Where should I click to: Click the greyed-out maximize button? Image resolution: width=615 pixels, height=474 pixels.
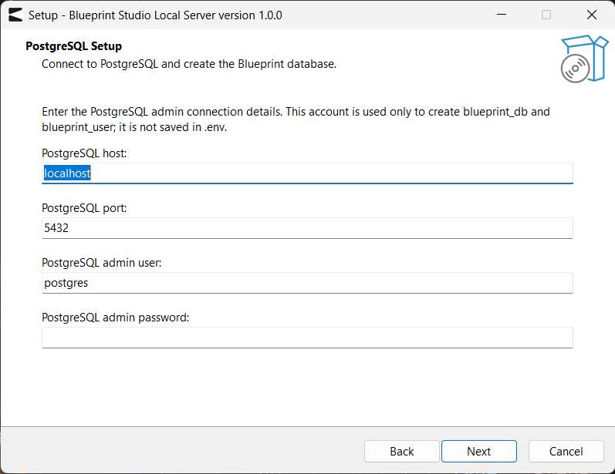[546, 15]
